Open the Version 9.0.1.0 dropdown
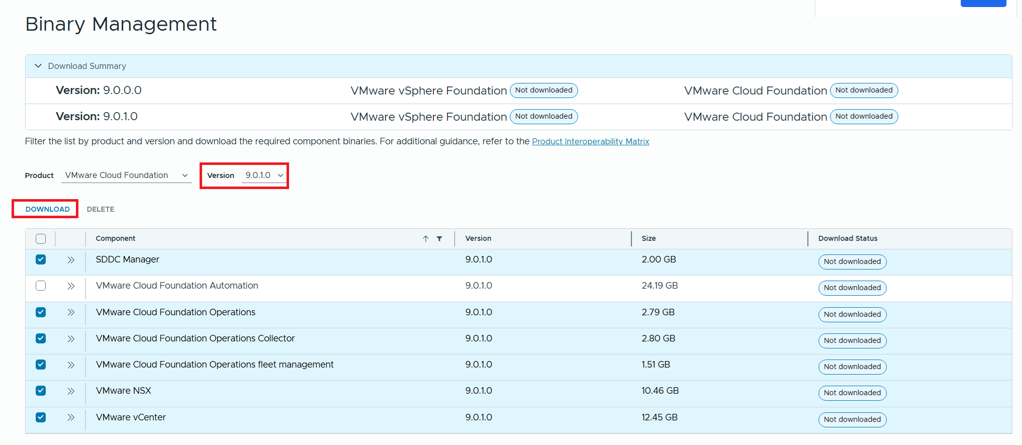 click(264, 175)
